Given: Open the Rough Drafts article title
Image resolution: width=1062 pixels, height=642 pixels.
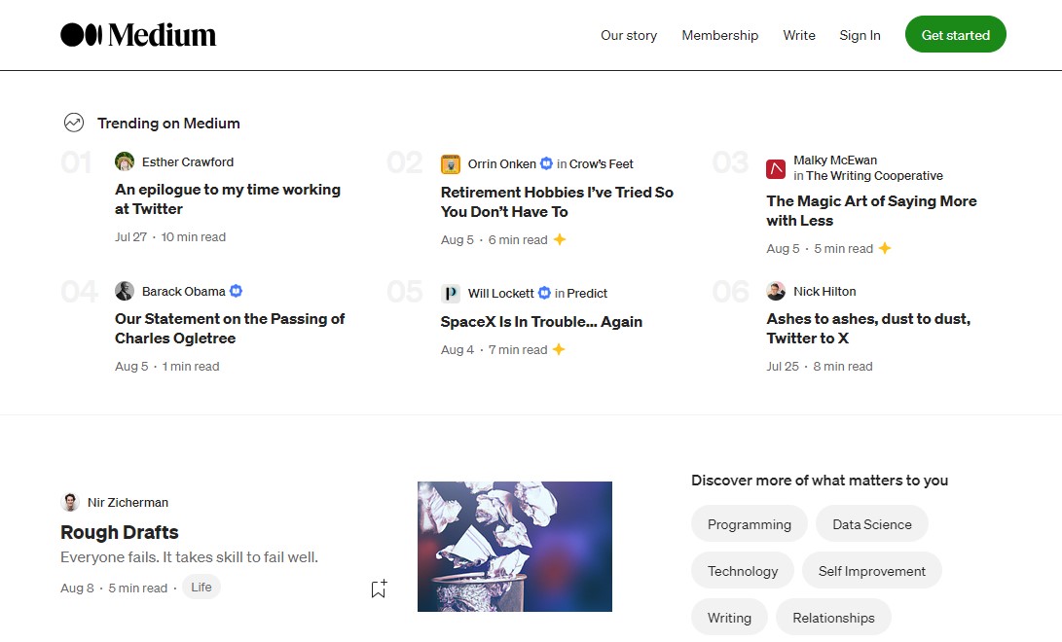Looking at the screenshot, I should coord(119,532).
